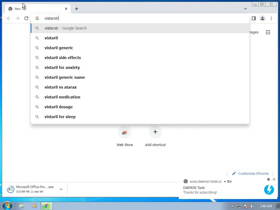Click search icon beside 'vistaril for sleep'
This screenshot has width=280, height=210.
point(37,116)
